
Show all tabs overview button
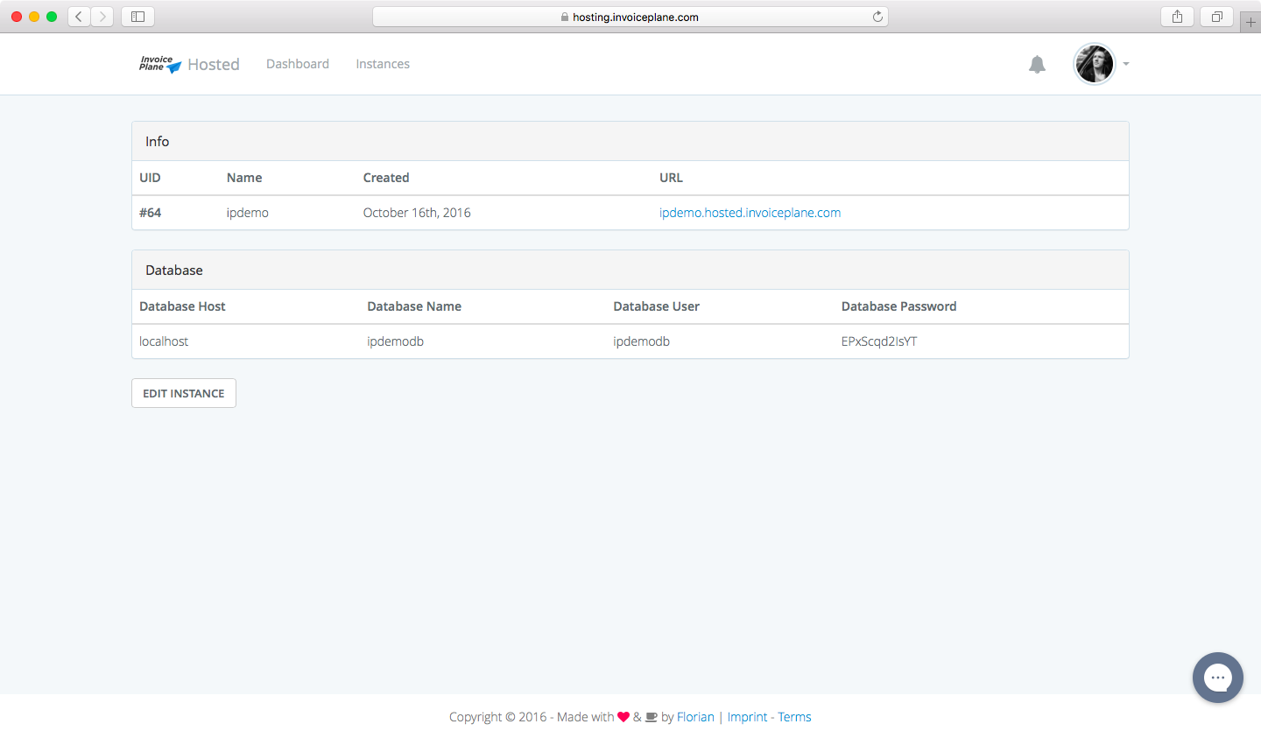point(1217,17)
